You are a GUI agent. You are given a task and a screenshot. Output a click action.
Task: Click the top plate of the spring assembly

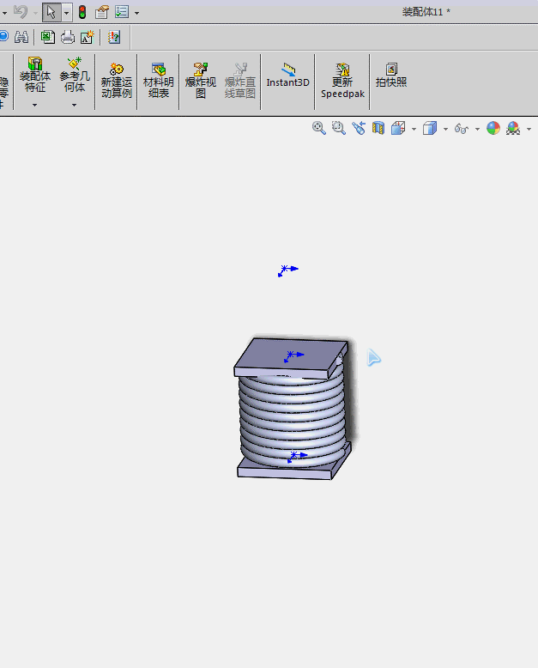(x=291, y=357)
